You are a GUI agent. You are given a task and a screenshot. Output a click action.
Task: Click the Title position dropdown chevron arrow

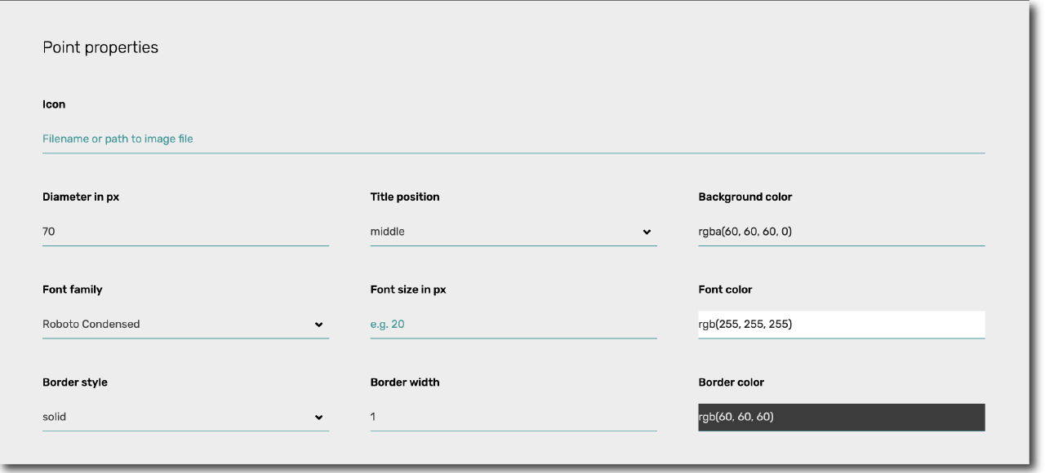[x=647, y=232]
